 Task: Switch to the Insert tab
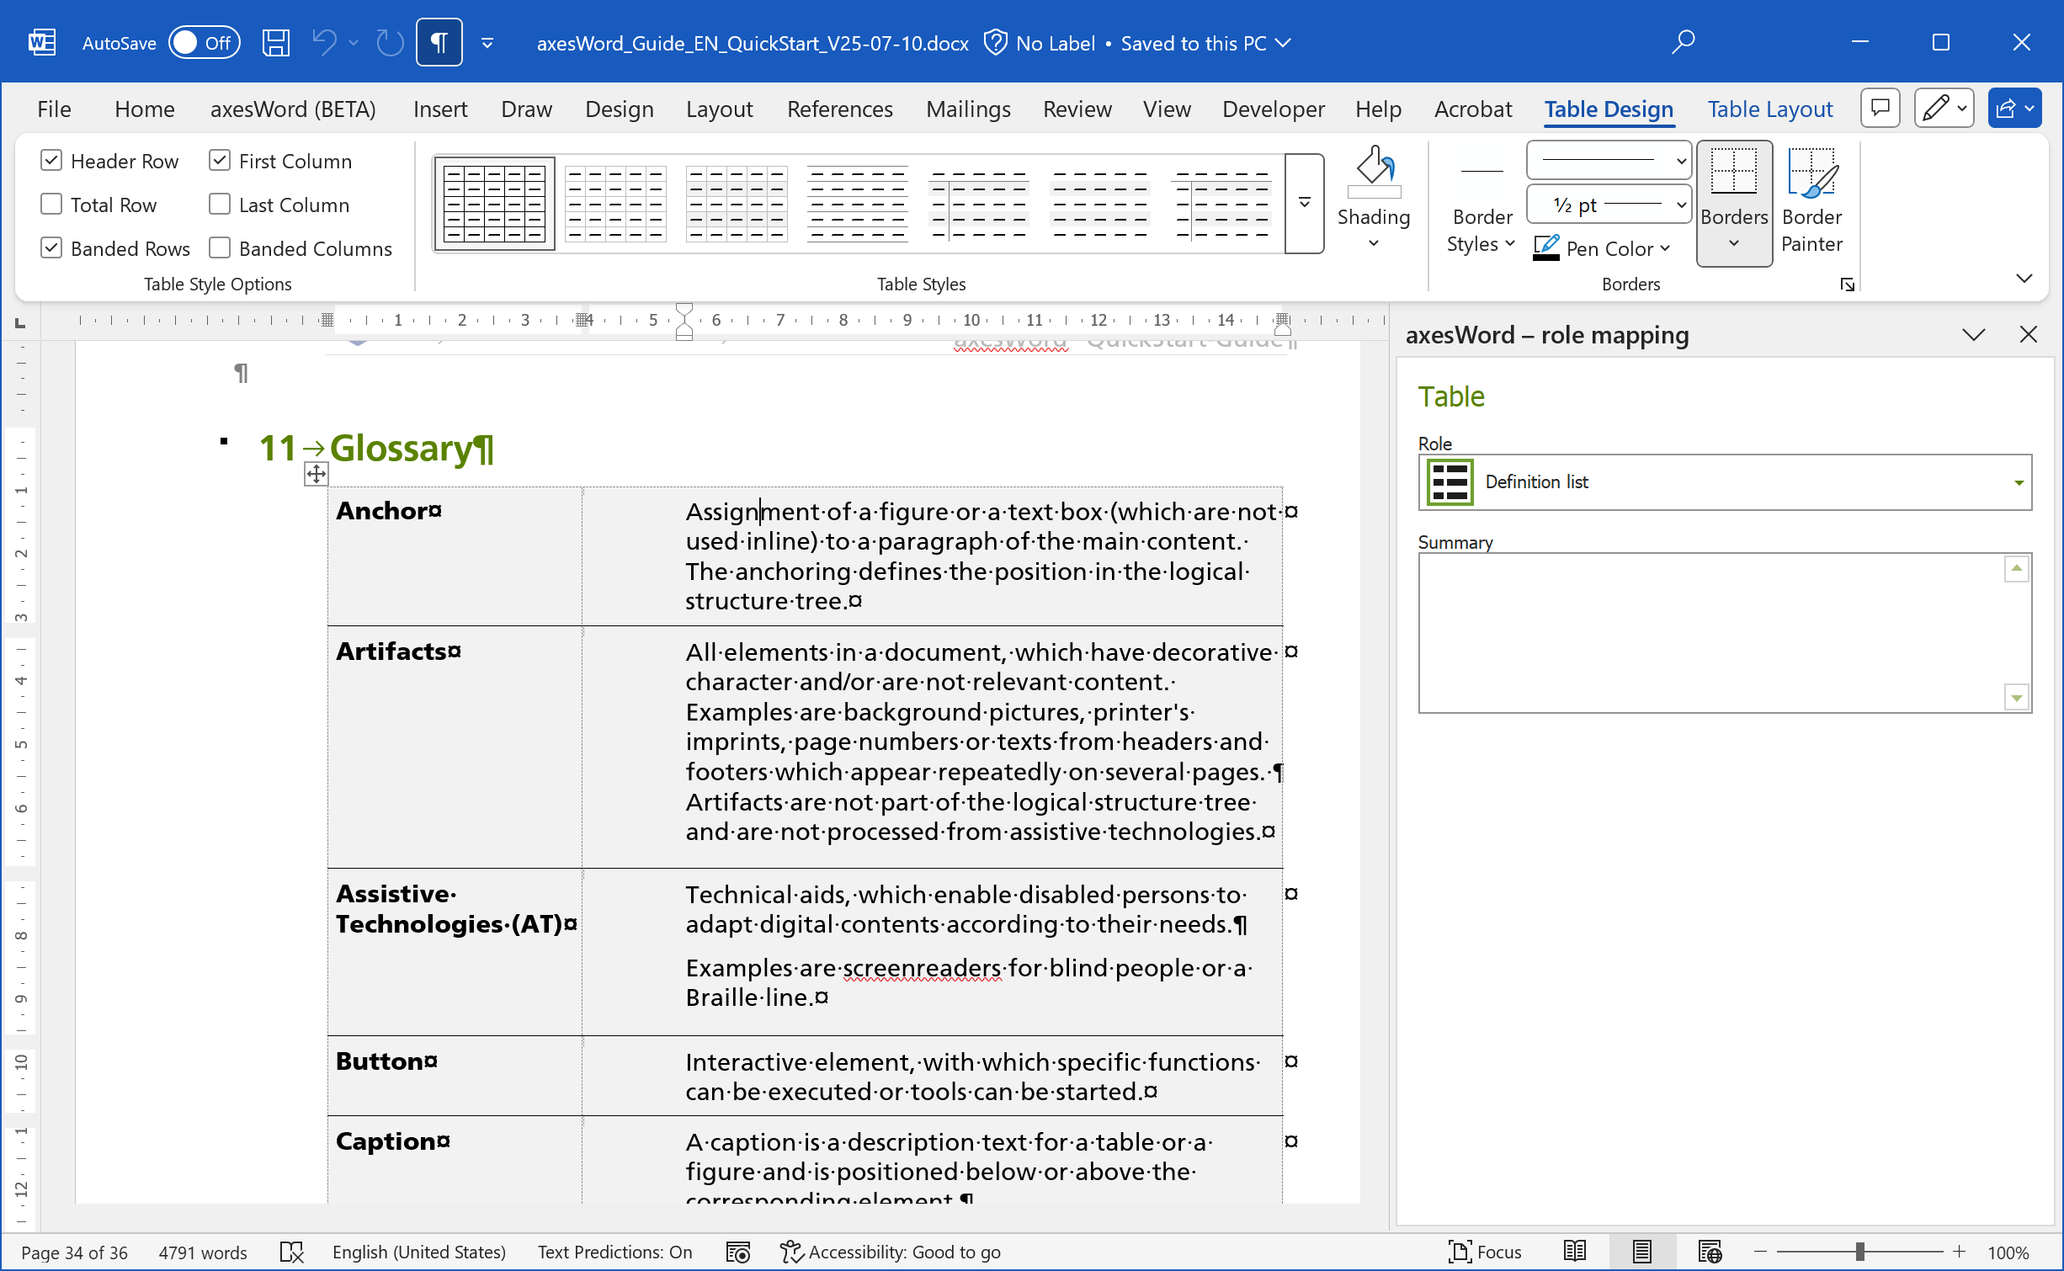point(440,109)
